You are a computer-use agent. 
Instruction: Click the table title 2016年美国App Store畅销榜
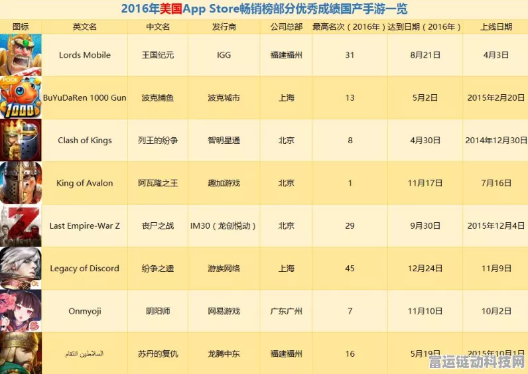tap(264, 9)
